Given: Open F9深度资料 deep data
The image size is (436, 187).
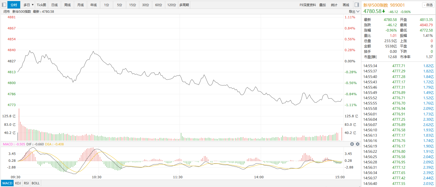Looking at the screenshot, I should click(308, 5).
